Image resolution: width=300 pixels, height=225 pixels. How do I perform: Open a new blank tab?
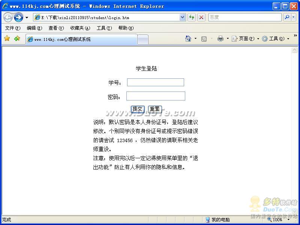click(x=143, y=40)
